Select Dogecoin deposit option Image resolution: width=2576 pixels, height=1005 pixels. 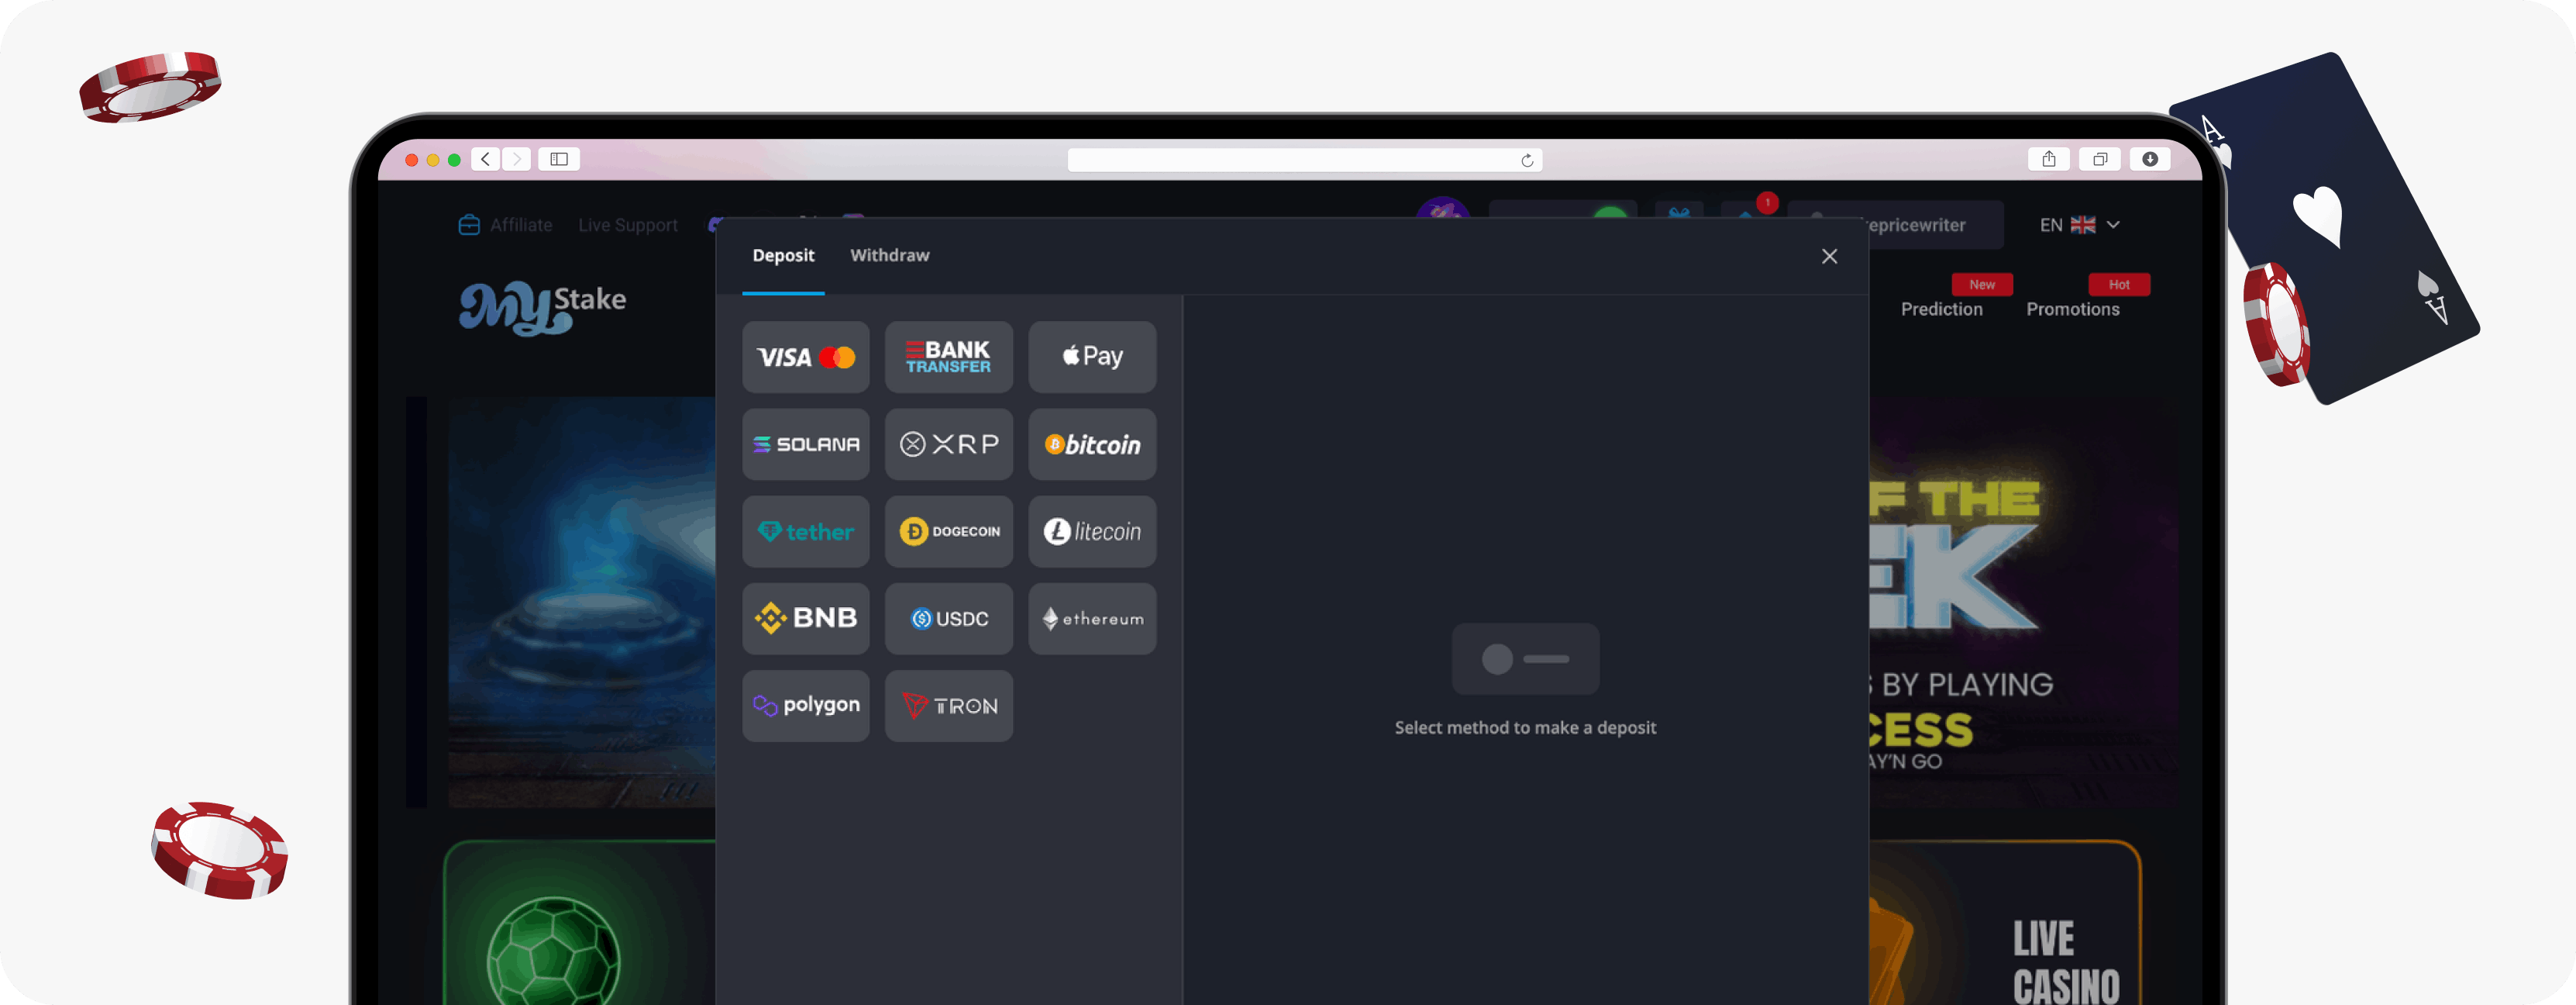(948, 531)
